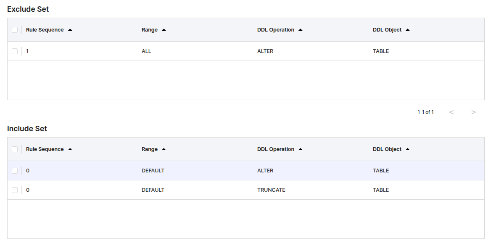Image resolution: width=491 pixels, height=246 pixels.
Task: Go to next page of Exclude Set
Action: pyautogui.click(x=473, y=112)
